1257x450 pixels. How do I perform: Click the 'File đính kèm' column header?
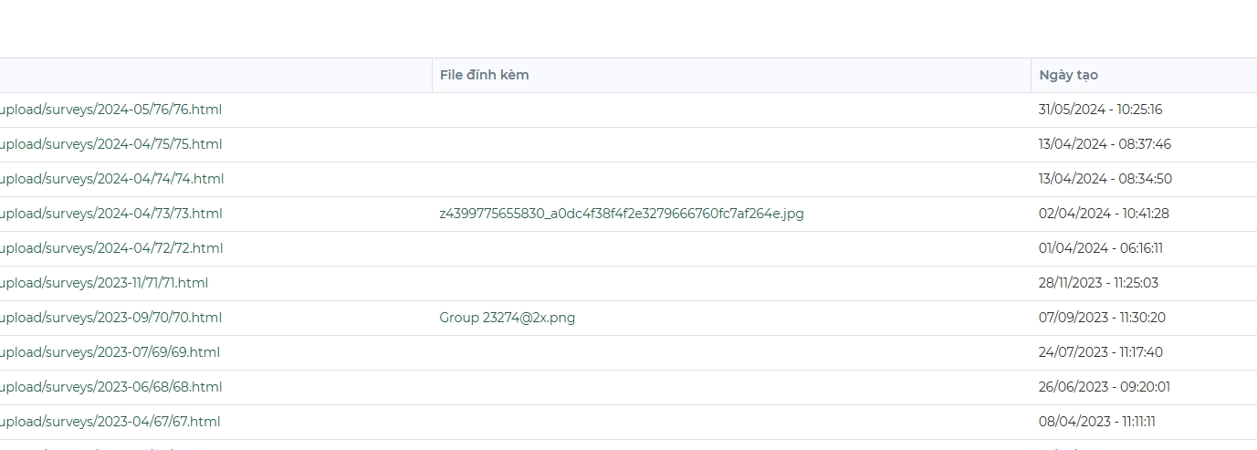(484, 75)
